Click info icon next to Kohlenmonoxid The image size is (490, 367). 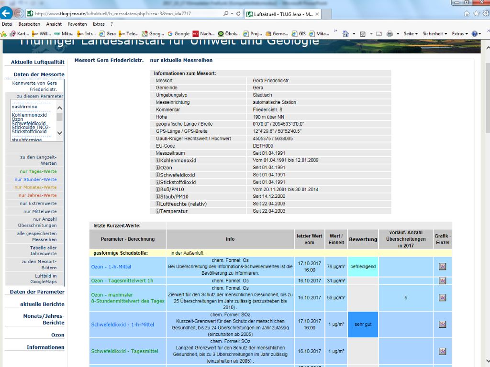(x=158, y=160)
